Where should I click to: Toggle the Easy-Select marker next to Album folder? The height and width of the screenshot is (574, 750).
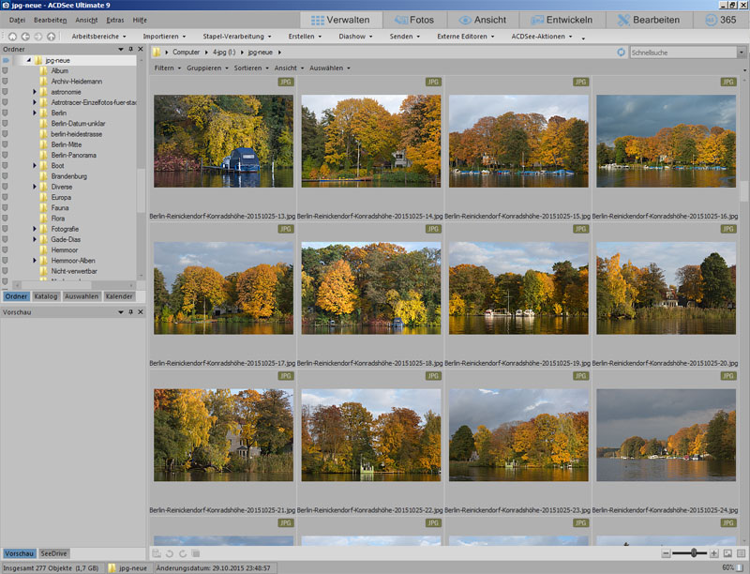[x=5, y=70]
